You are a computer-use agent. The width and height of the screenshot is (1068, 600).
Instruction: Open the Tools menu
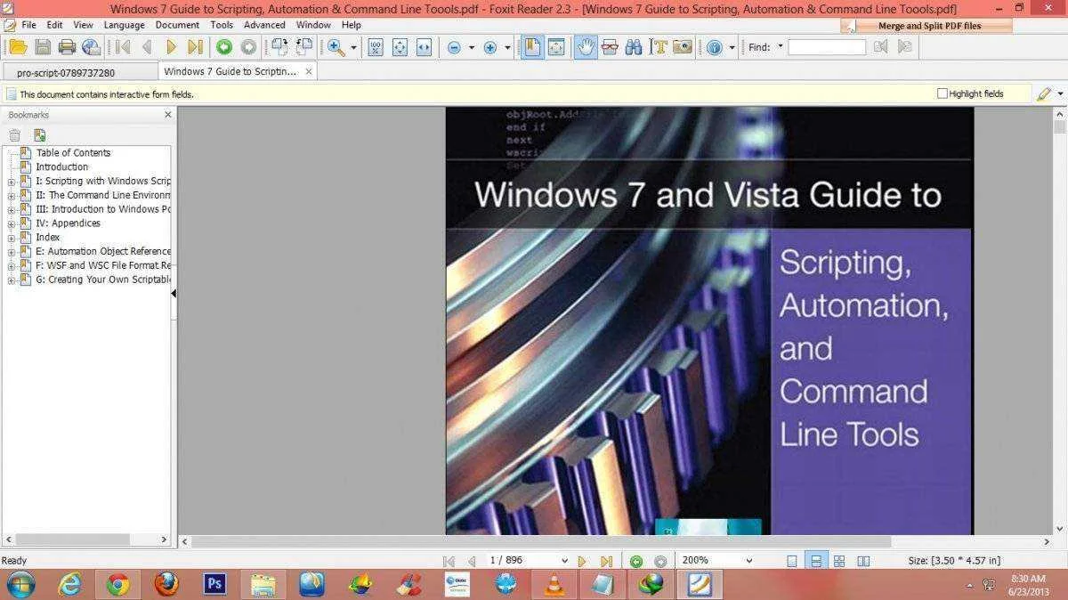click(x=222, y=25)
